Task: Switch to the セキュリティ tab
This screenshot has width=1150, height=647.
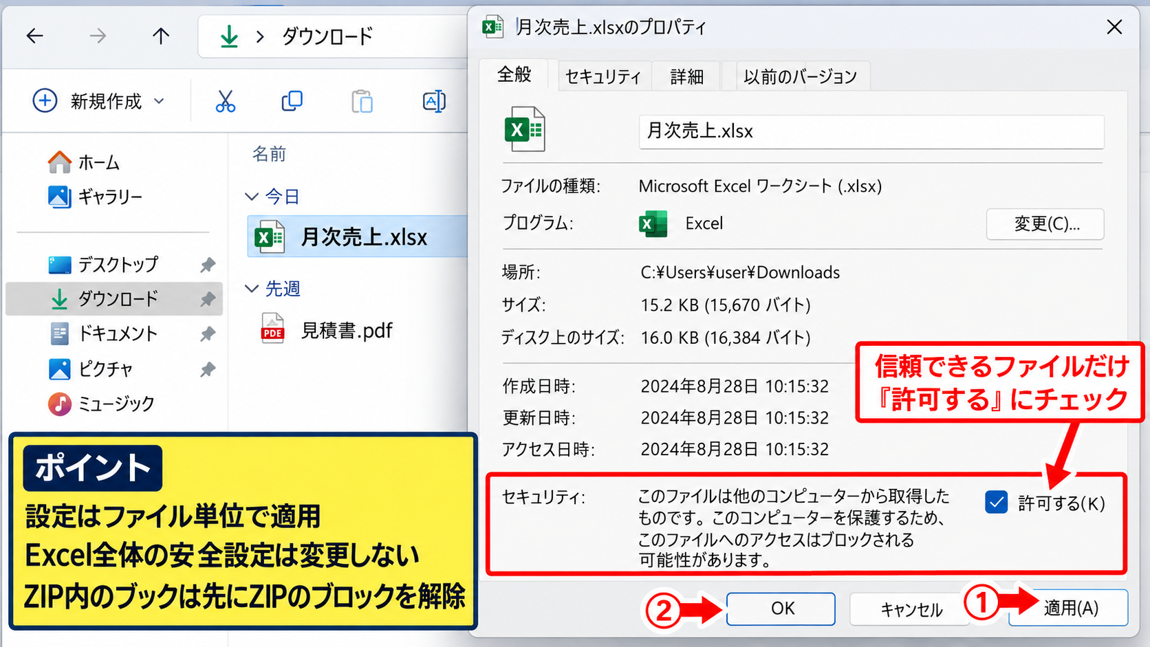Action: (x=603, y=76)
